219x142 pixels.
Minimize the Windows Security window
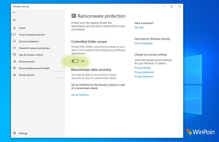(x=164, y=6)
